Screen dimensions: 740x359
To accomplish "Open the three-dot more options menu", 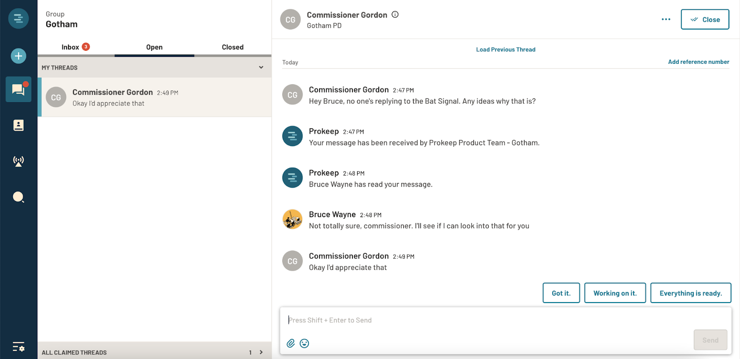I will [x=666, y=19].
